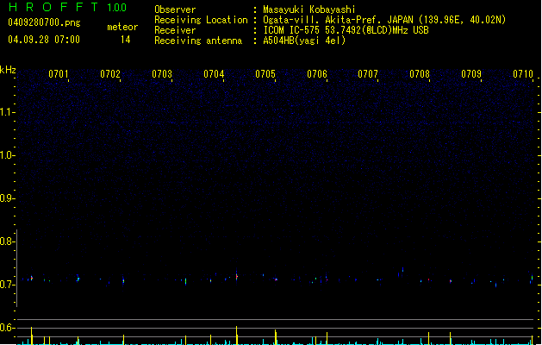Click the kHz axis unit label
Screen dimensions: 542x345
tap(8, 70)
